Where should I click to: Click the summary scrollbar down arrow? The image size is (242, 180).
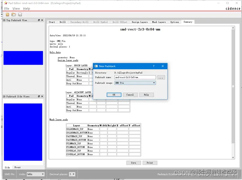pyautogui.click(x=233, y=157)
